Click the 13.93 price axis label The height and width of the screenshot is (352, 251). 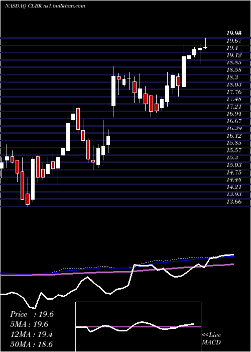pyautogui.click(x=234, y=194)
